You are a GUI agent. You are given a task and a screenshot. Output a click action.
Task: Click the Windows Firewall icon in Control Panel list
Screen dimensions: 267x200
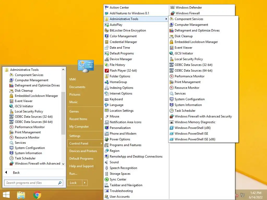click(173, 13)
